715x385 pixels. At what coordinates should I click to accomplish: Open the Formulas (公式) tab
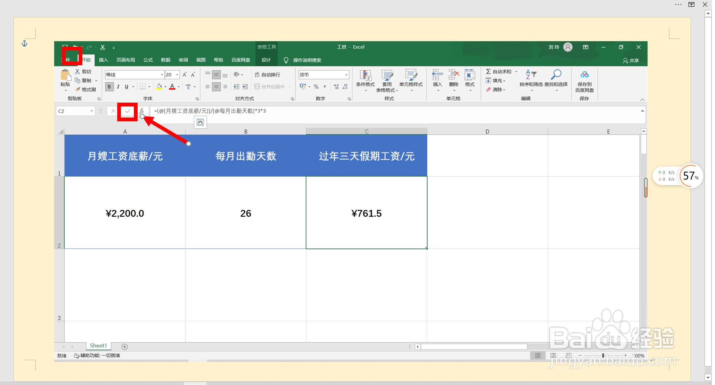click(148, 60)
